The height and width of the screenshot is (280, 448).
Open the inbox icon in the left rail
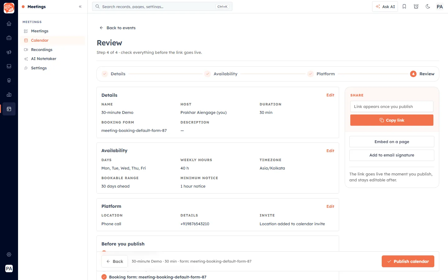tap(9, 66)
